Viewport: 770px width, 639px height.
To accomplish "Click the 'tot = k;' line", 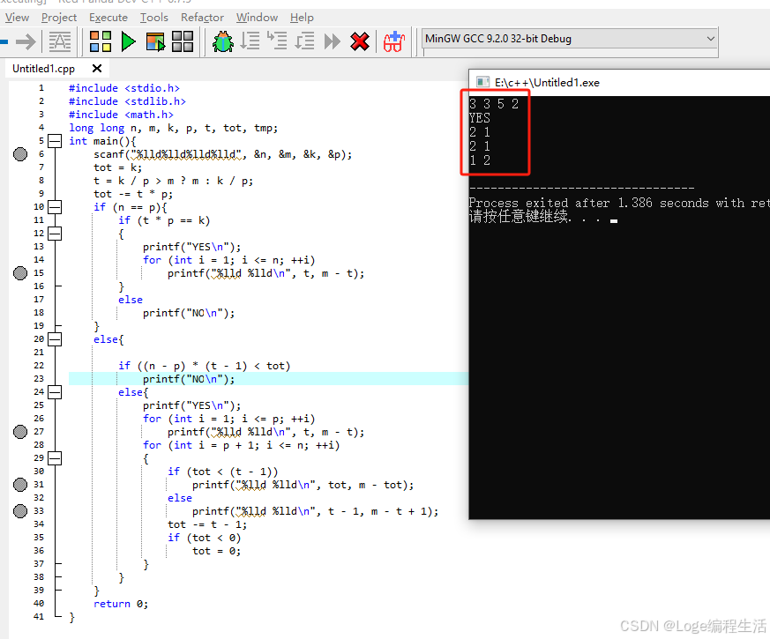I will coord(118,167).
